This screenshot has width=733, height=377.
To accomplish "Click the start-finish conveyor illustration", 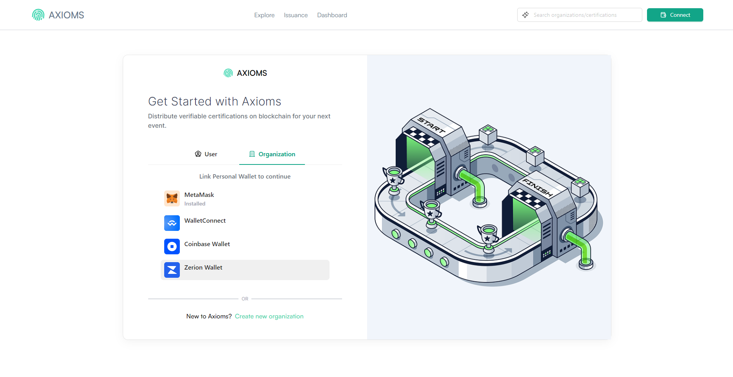I will coord(489,197).
